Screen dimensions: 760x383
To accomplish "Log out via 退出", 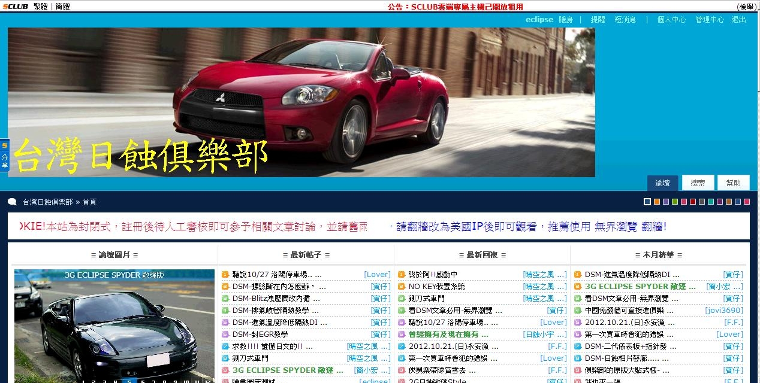I will 738,19.
